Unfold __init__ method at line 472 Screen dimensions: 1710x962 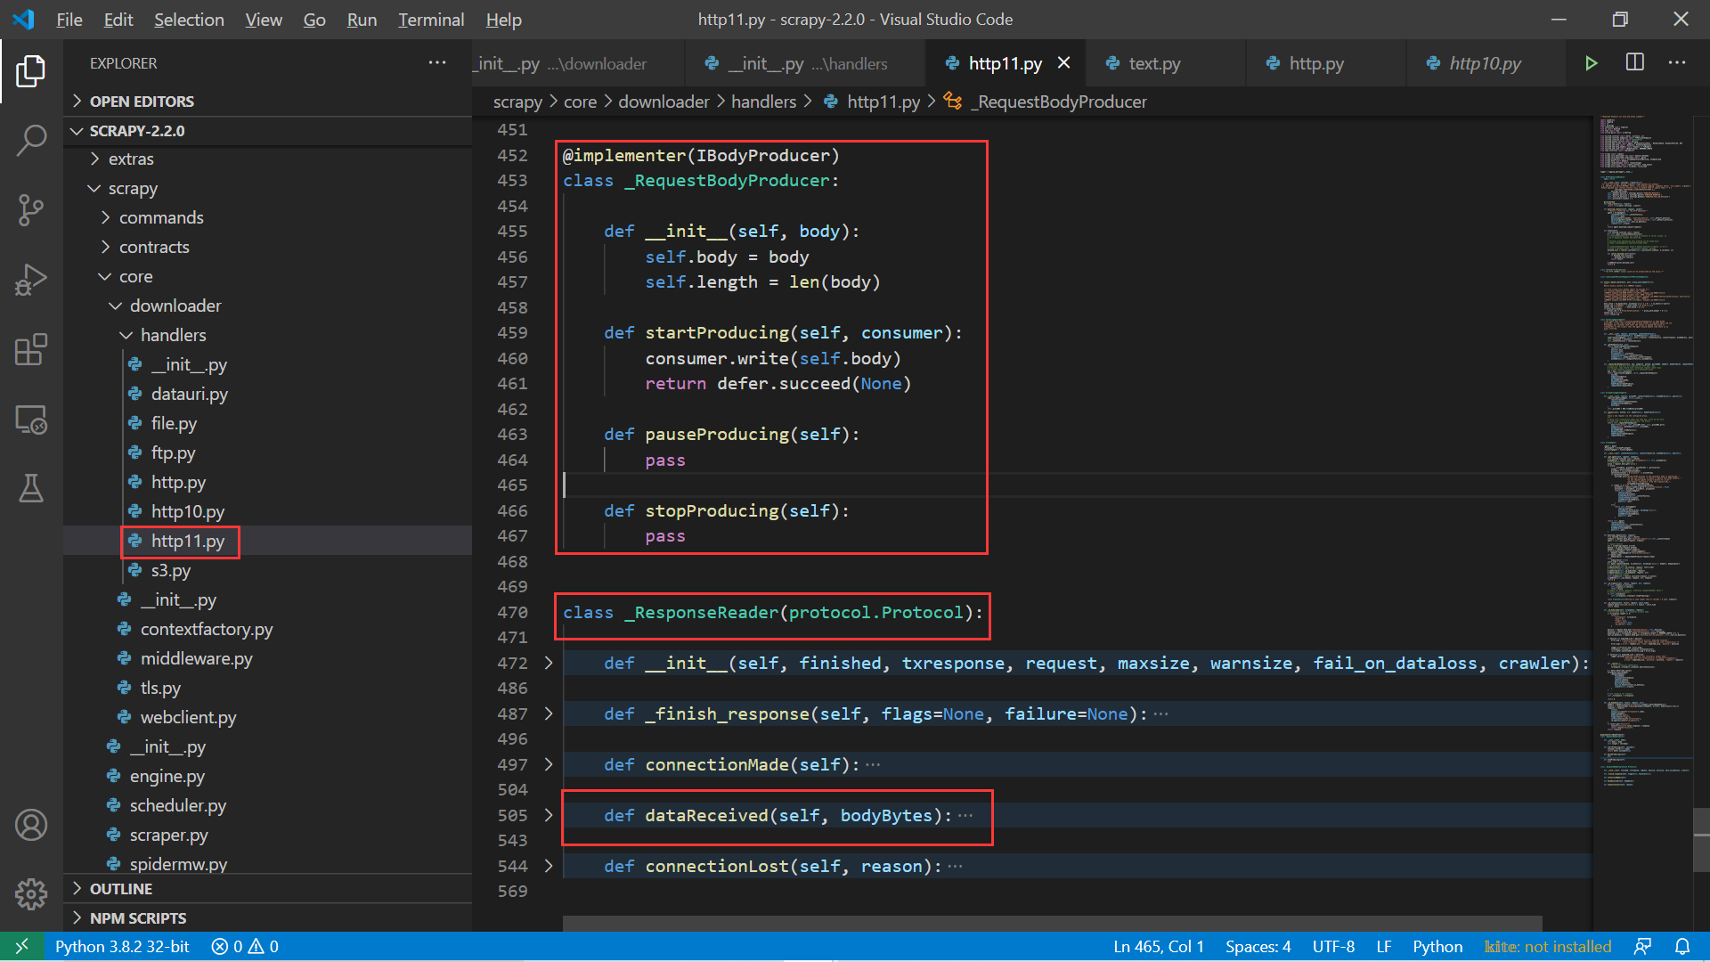pos(549,663)
